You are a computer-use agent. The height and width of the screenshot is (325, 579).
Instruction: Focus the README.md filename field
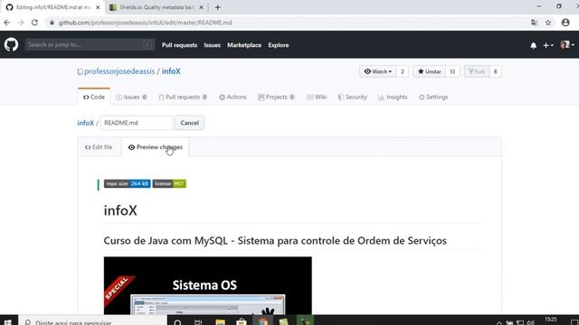click(x=137, y=123)
